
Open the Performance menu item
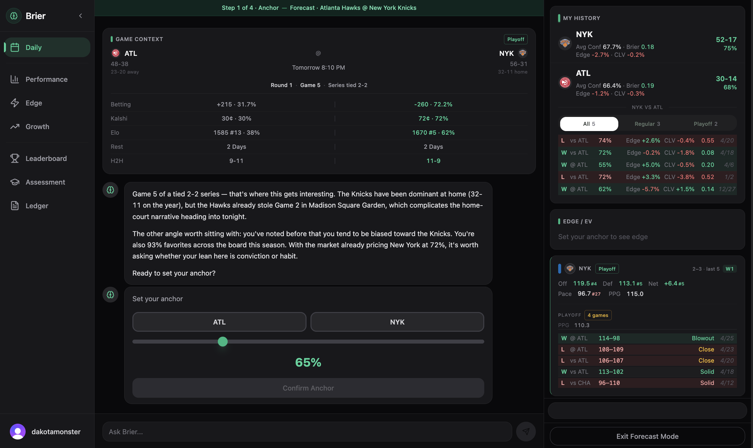click(x=47, y=79)
